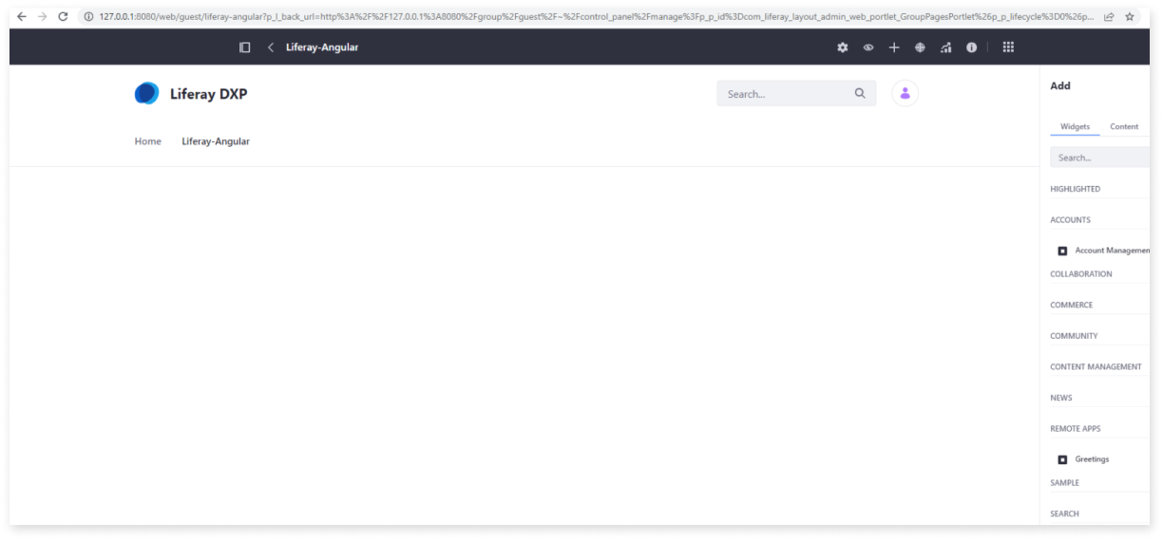The height and width of the screenshot is (541, 1163).
Task: Open the Liferay-Angular navigation item
Action: pos(216,141)
